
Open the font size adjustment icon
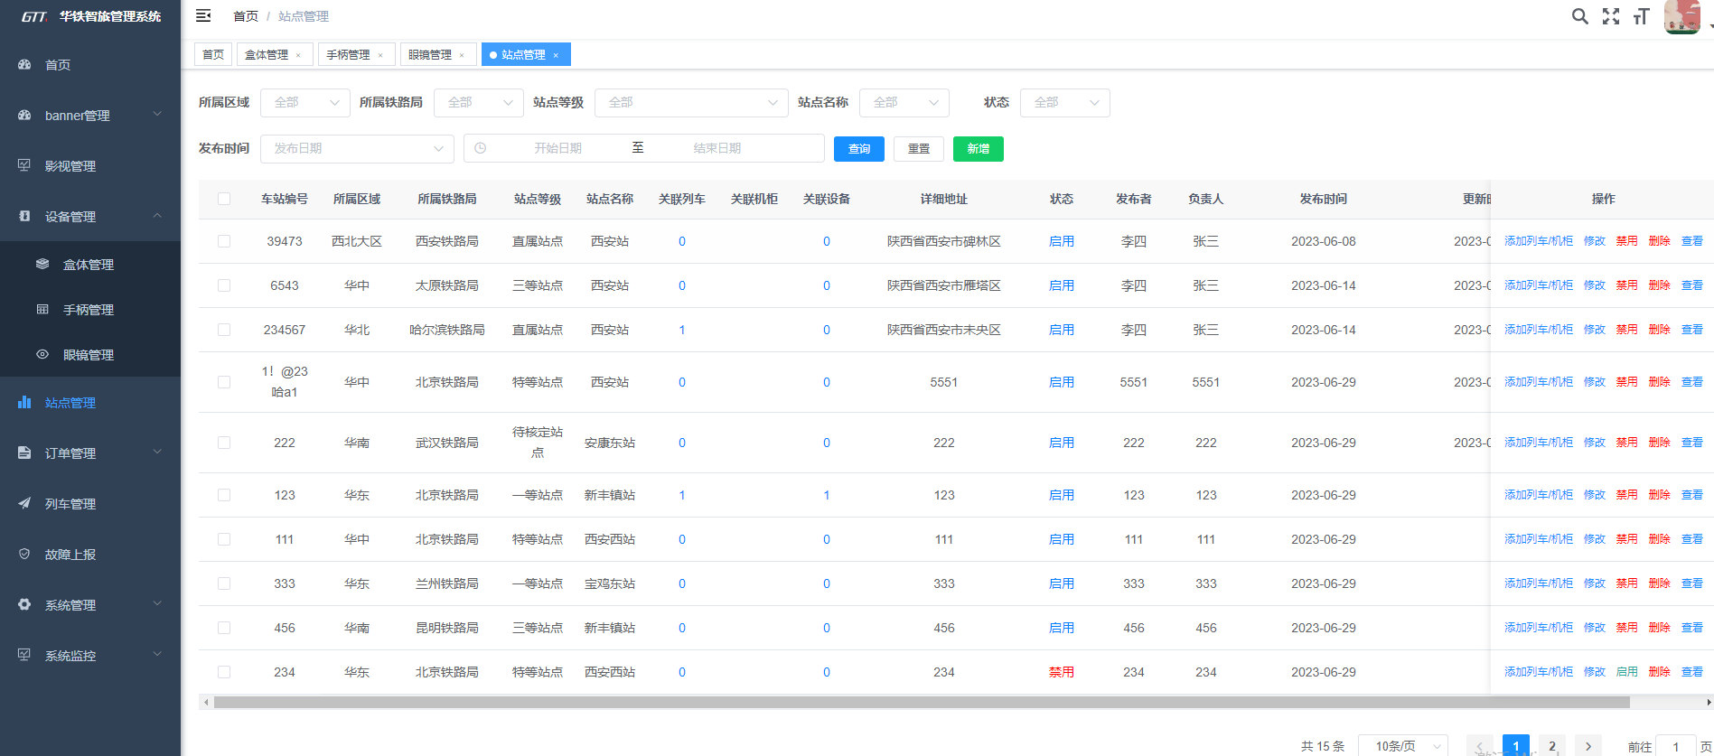[1642, 16]
